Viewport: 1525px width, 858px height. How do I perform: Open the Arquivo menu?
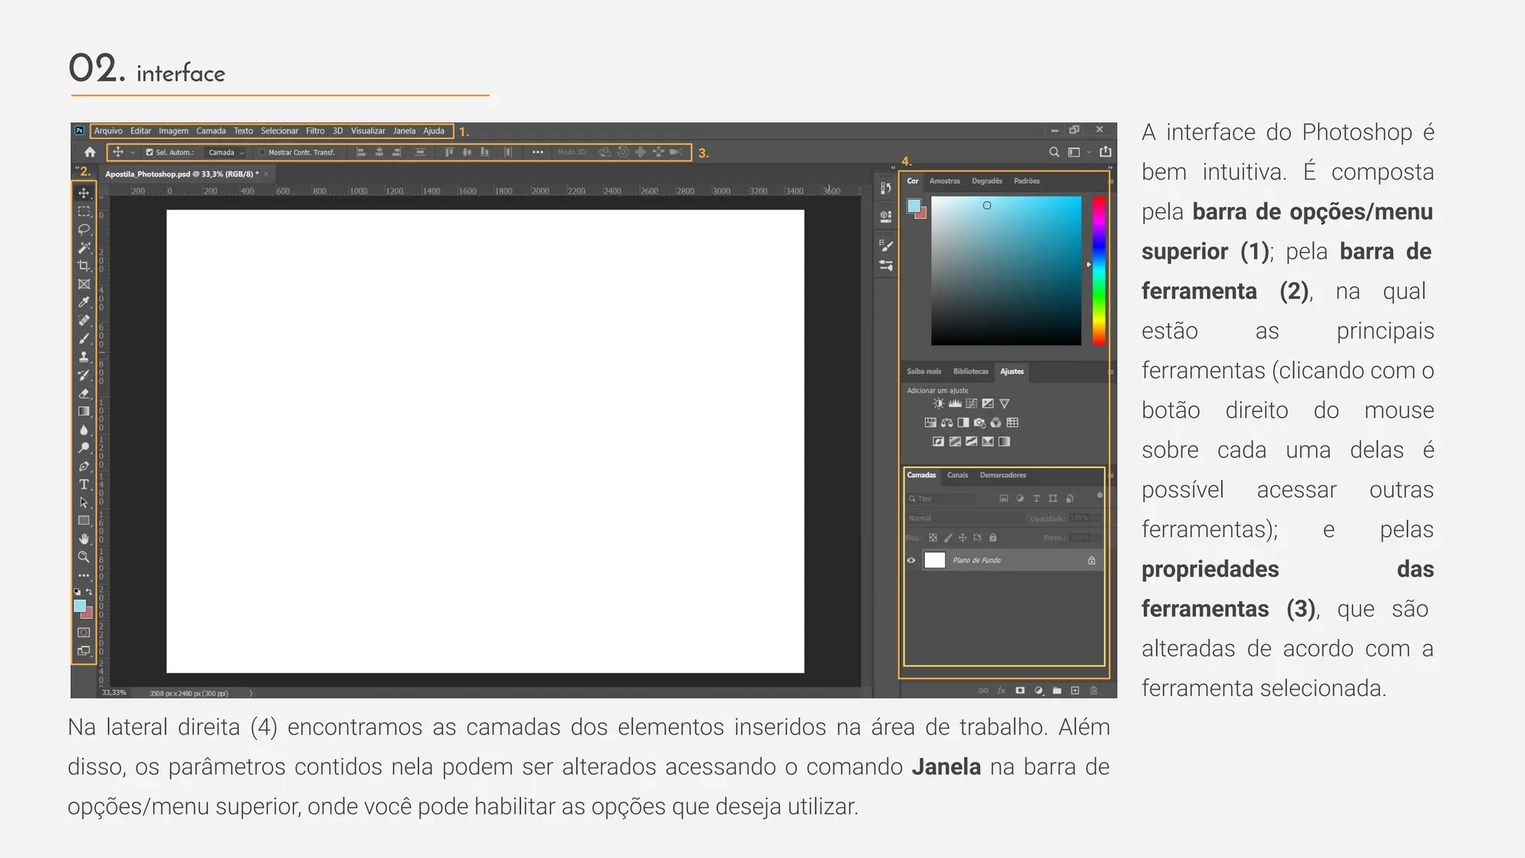pos(109,131)
